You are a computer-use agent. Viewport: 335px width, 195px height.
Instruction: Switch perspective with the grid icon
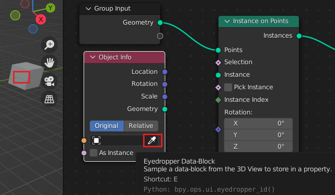49,99
